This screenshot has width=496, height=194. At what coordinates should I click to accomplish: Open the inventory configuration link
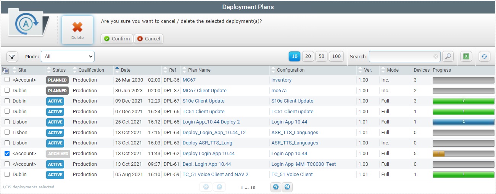coord(282,80)
